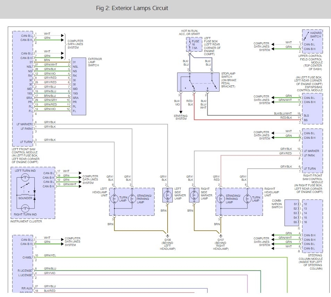Click the G106 ground symbol
Image resolution: width=331 pixels, height=297 pixels.
[167, 235]
